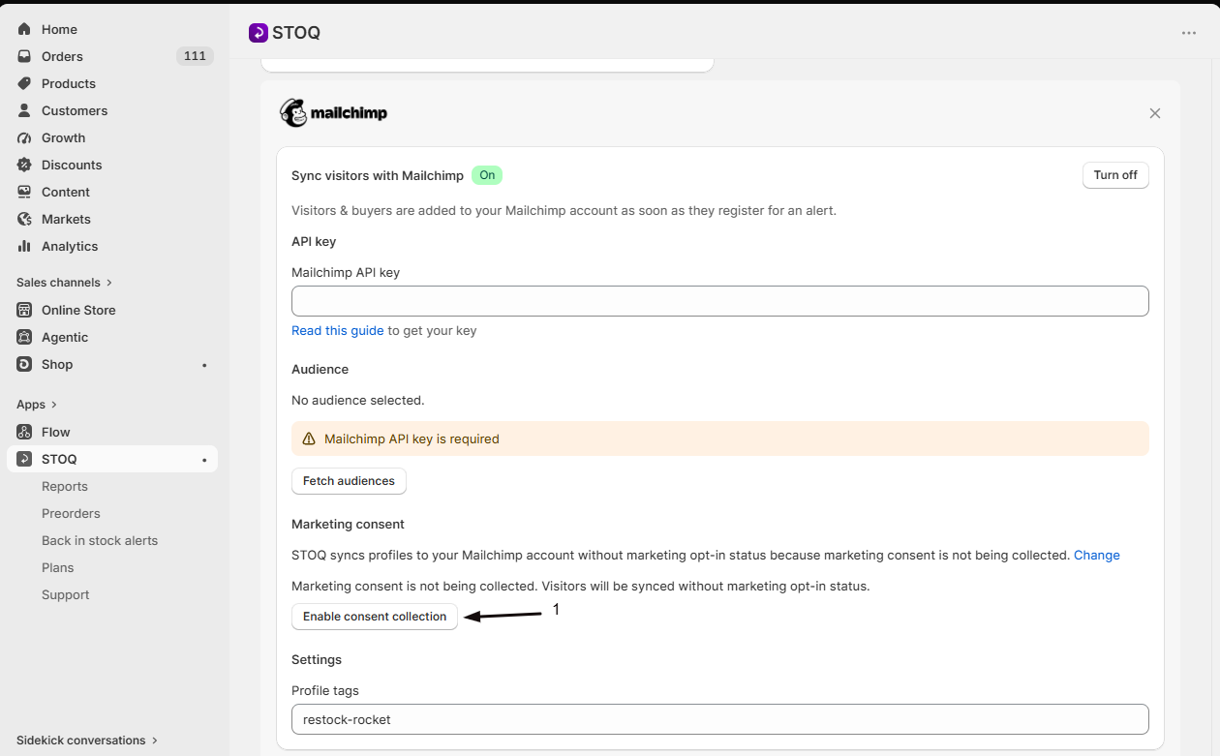Open STOQ Reports subpage
1220x756 pixels.
point(65,486)
